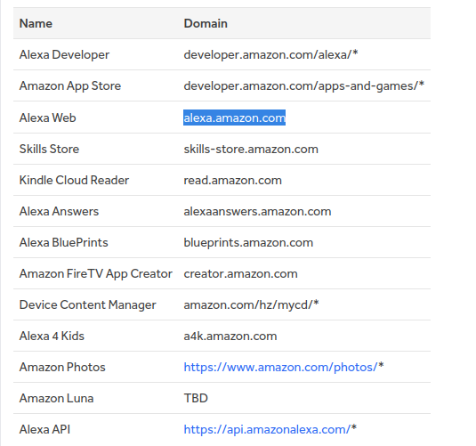Click the Name column header
This screenshot has height=446, width=476.
pyautogui.click(x=36, y=23)
